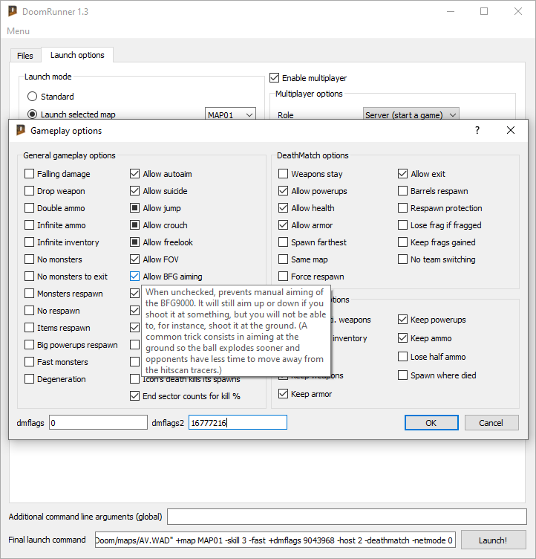Screen dimensions: 536x559
Task: Click the dmflags input field
Action: tap(98, 422)
